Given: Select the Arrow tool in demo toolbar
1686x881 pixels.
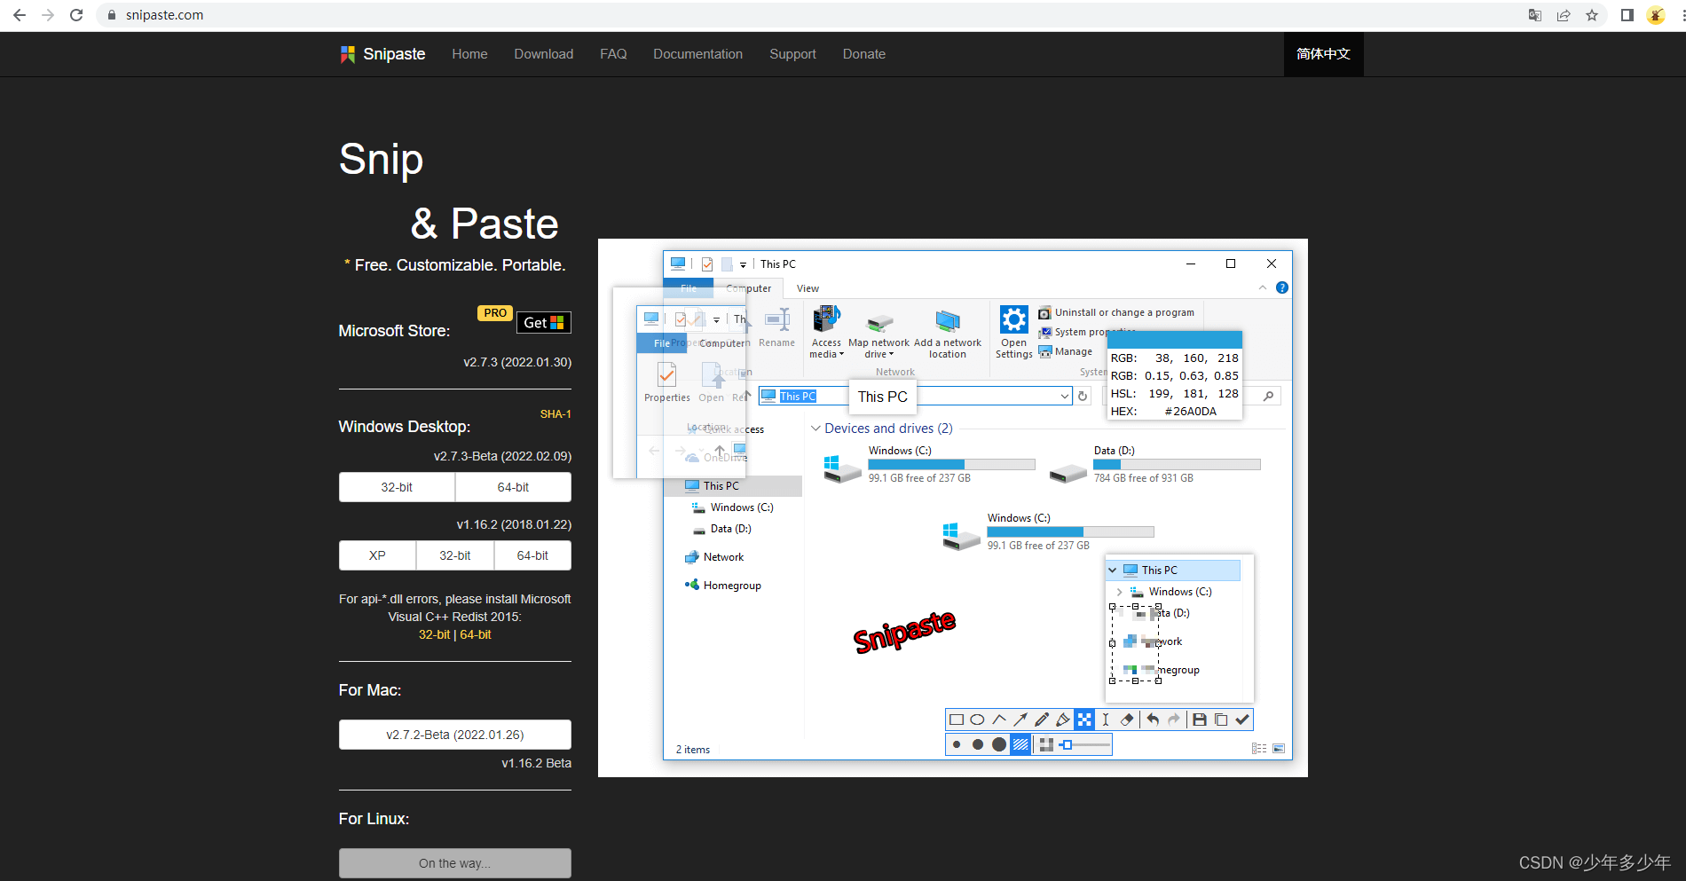Looking at the screenshot, I should coord(1020,720).
